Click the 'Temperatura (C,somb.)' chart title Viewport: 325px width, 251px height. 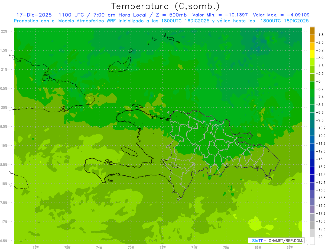click(165, 6)
